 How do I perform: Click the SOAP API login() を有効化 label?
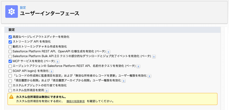point(31,71)
